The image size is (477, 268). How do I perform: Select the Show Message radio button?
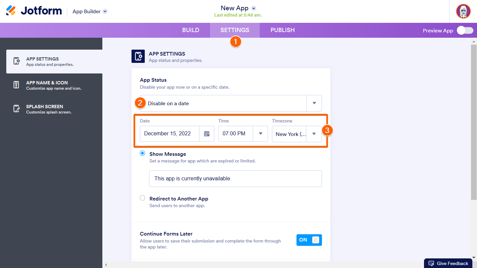[142, 154]
